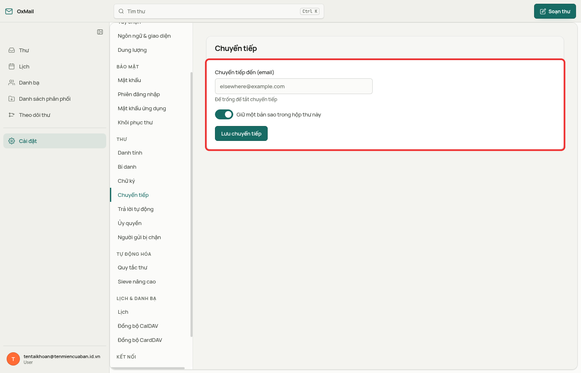Click the settings list vertical scrollbar

point(191,204)
